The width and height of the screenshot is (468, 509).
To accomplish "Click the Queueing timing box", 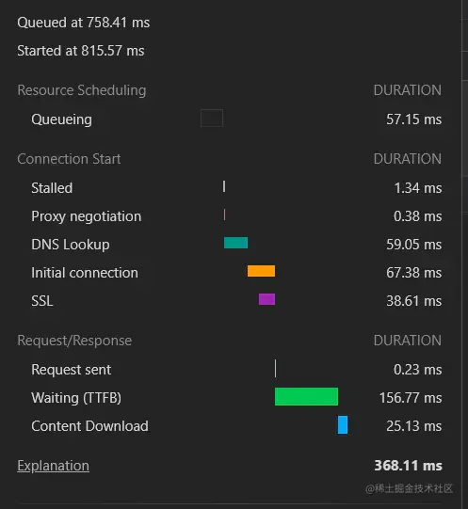I will tap(212, 118).
